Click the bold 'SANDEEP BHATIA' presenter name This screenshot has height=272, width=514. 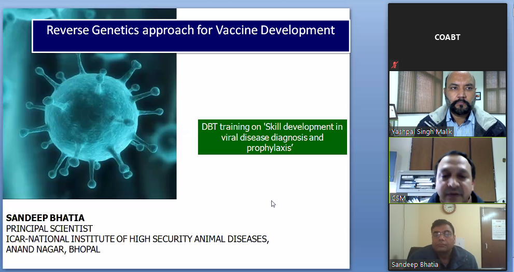(45, 218)
